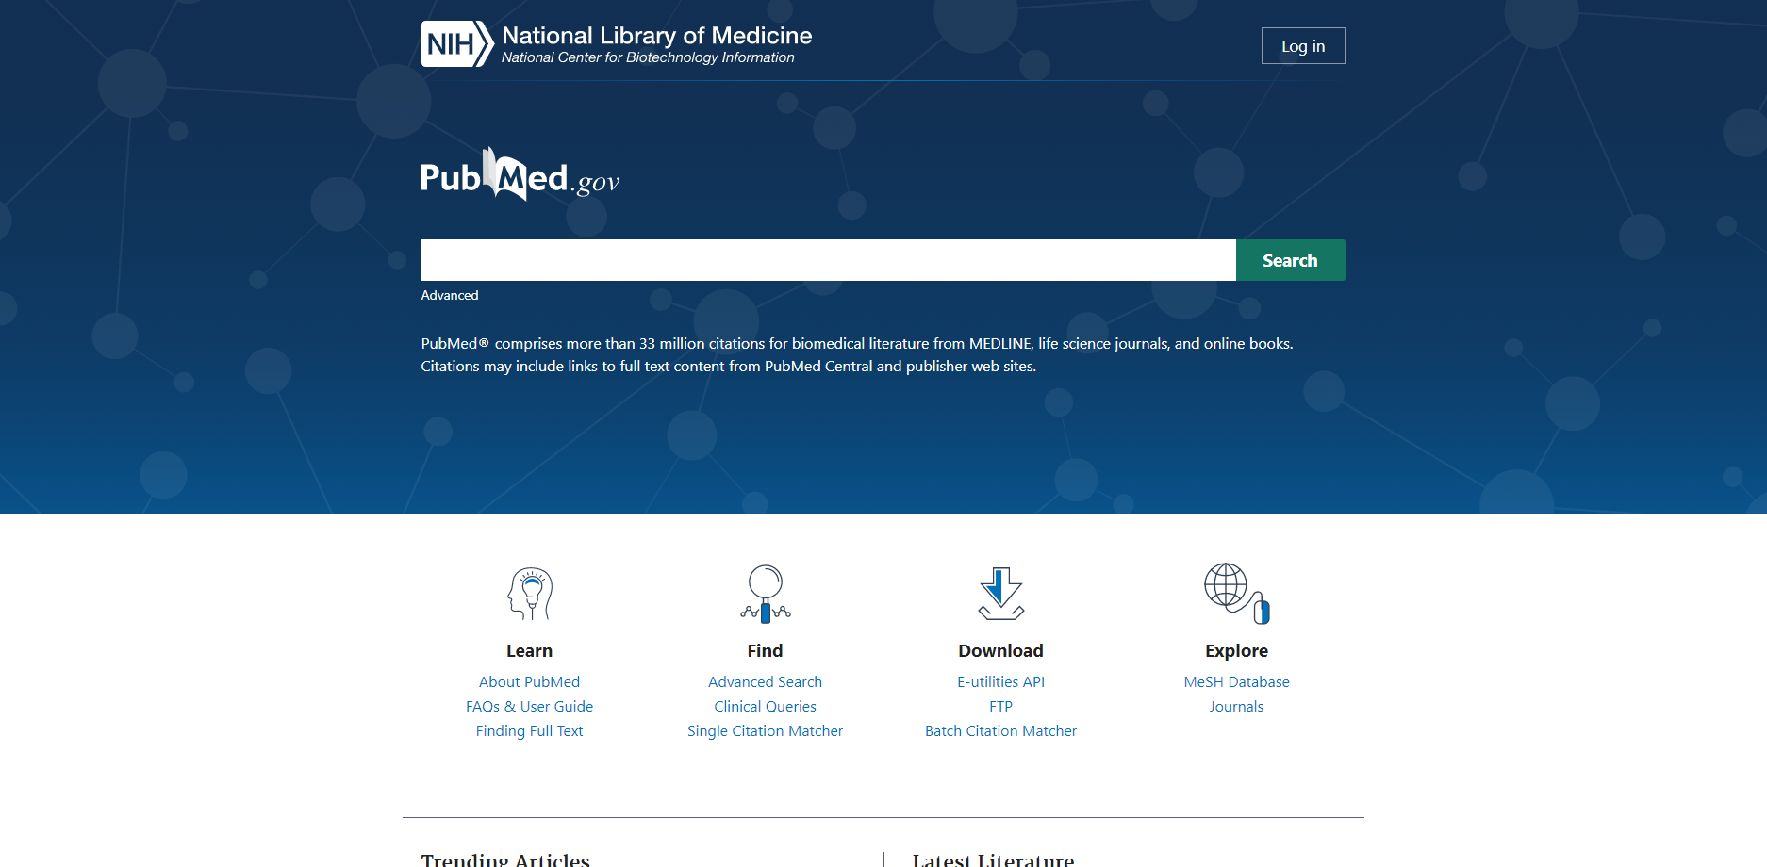
Task: Select Clinical Queries link
Action: (765, 706)
